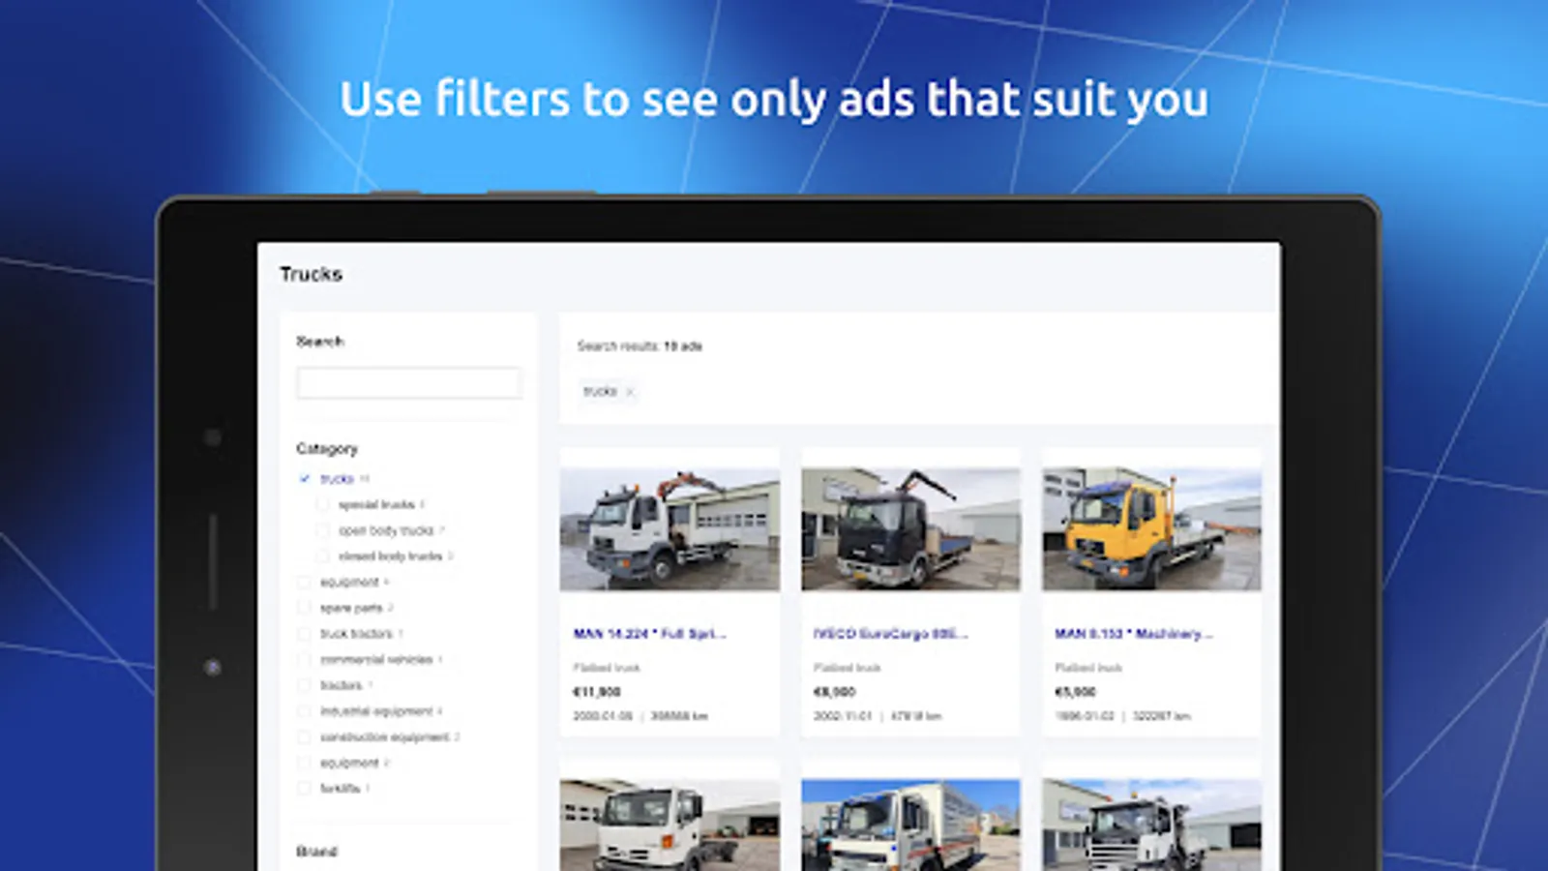The width and height of the screenshot is (1548, 871).
Task: Enable the truck tractors filter
Action: [305, 634]
